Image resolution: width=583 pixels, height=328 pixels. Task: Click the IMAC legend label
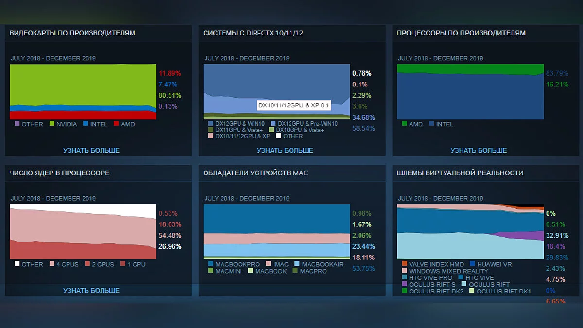281,264
